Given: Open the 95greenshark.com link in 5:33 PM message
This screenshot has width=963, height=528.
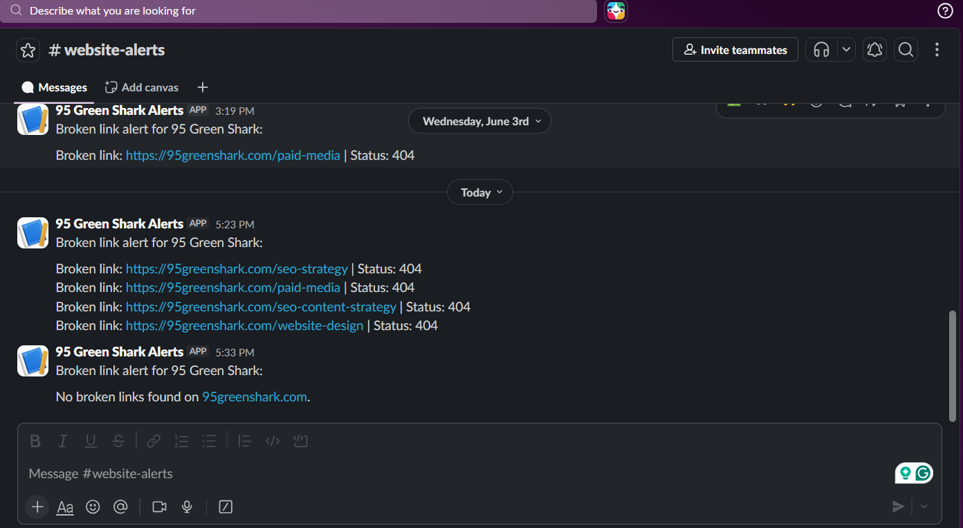Looking at the screenshot, I should tap(255, 397).
